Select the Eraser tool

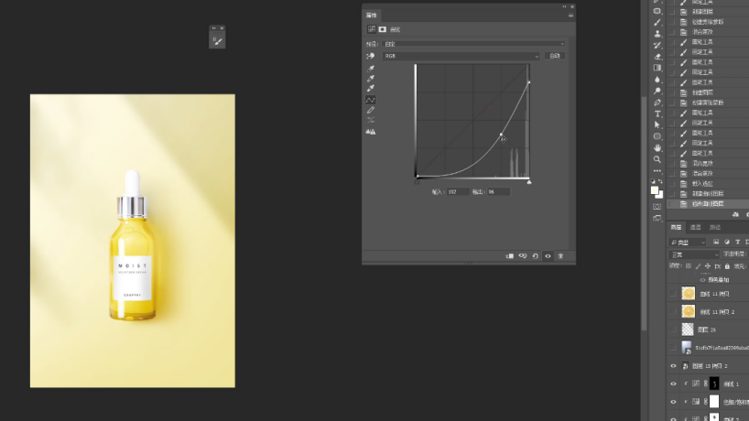pos(657,57)
